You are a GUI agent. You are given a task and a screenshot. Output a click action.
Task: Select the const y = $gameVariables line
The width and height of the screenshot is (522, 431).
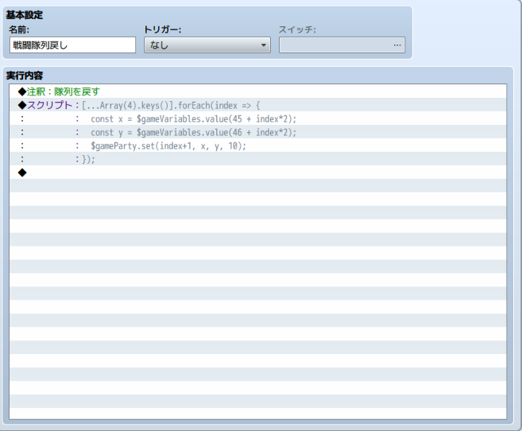click(258, 132)
